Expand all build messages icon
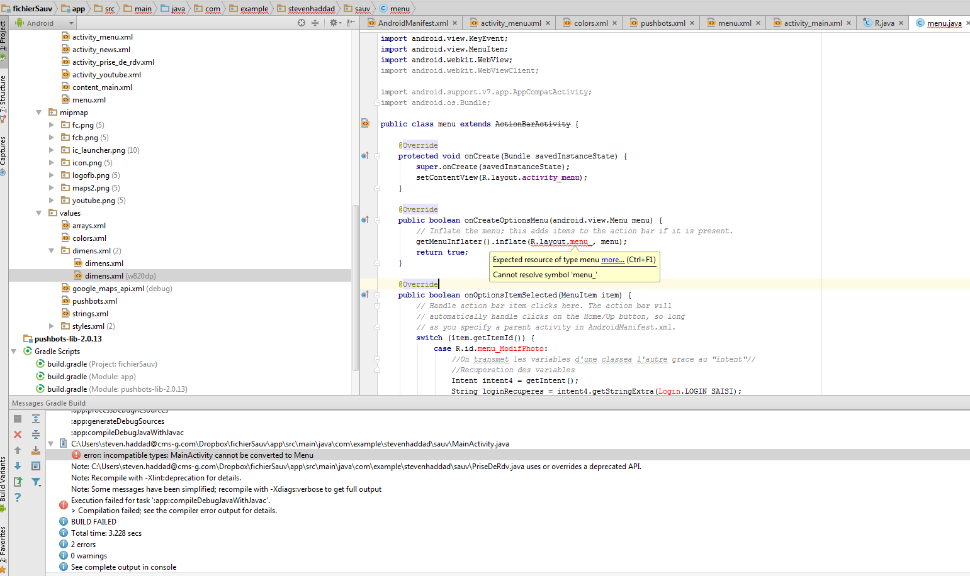The width and height of the screenshot is (970, 576). click(36, 419)
